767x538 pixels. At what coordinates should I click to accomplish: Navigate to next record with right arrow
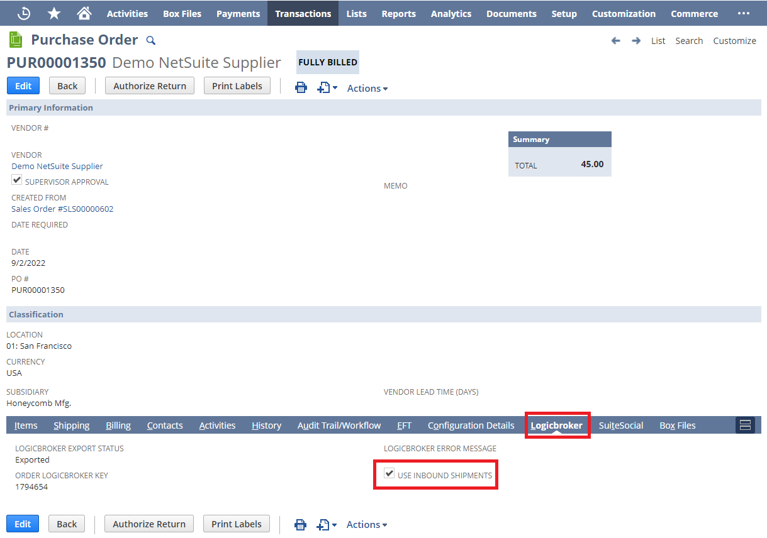coord(636,41)
